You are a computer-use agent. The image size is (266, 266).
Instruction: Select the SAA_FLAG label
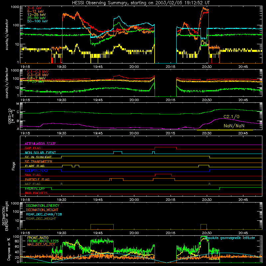pos(33,175)
